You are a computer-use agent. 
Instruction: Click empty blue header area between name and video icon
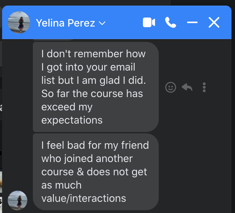(x=124, y=22)
